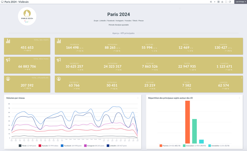Click LinkedIn posts value 130 427 in KPI card
The image size is (247, 151).
(x=221, y=47)
